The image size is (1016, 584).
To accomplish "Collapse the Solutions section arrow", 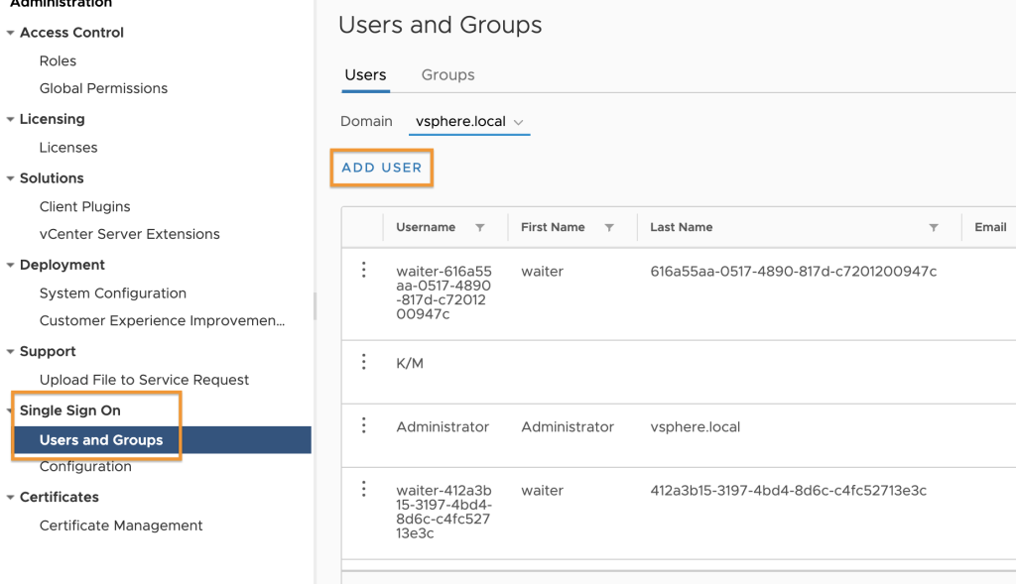I will [10, 178].
